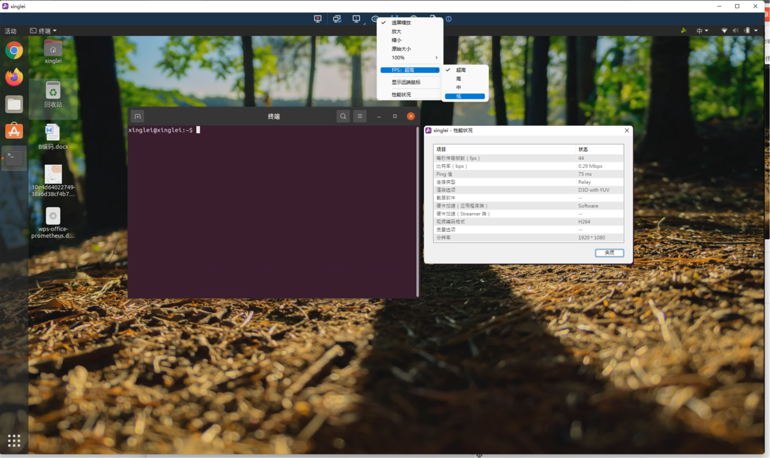The width and height of the screenshot is (770, 458).
Task: Click the network wifi status icon
Action: [724, 31]
